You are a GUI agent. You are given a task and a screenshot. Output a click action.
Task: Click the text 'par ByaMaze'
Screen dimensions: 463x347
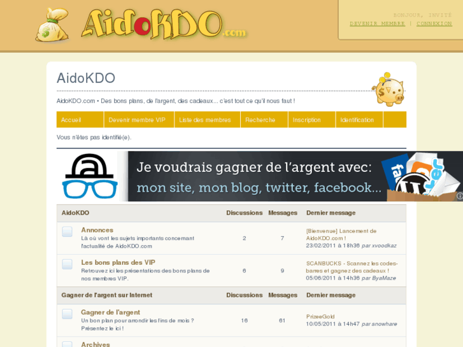click(x=379, y=278)
